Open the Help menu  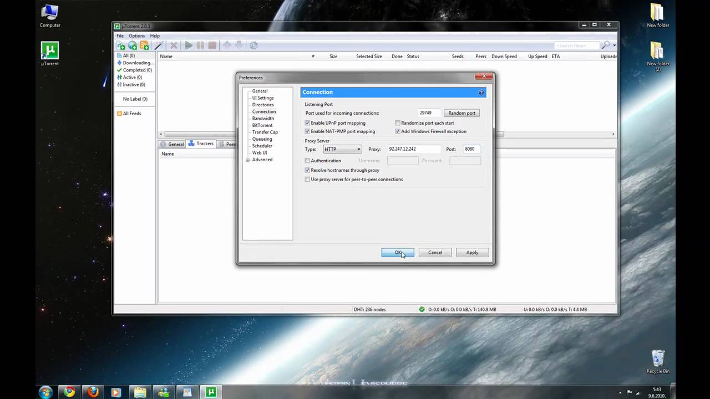(155, 36)
